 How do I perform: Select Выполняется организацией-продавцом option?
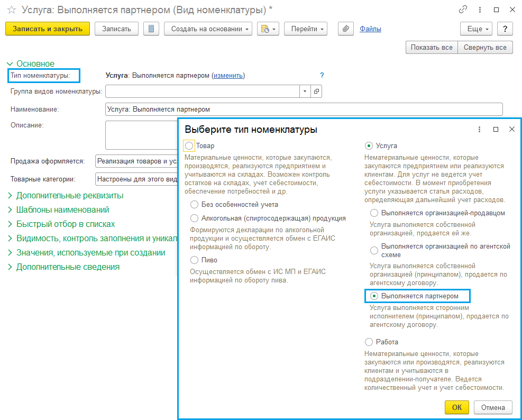[x=374, y=213]
